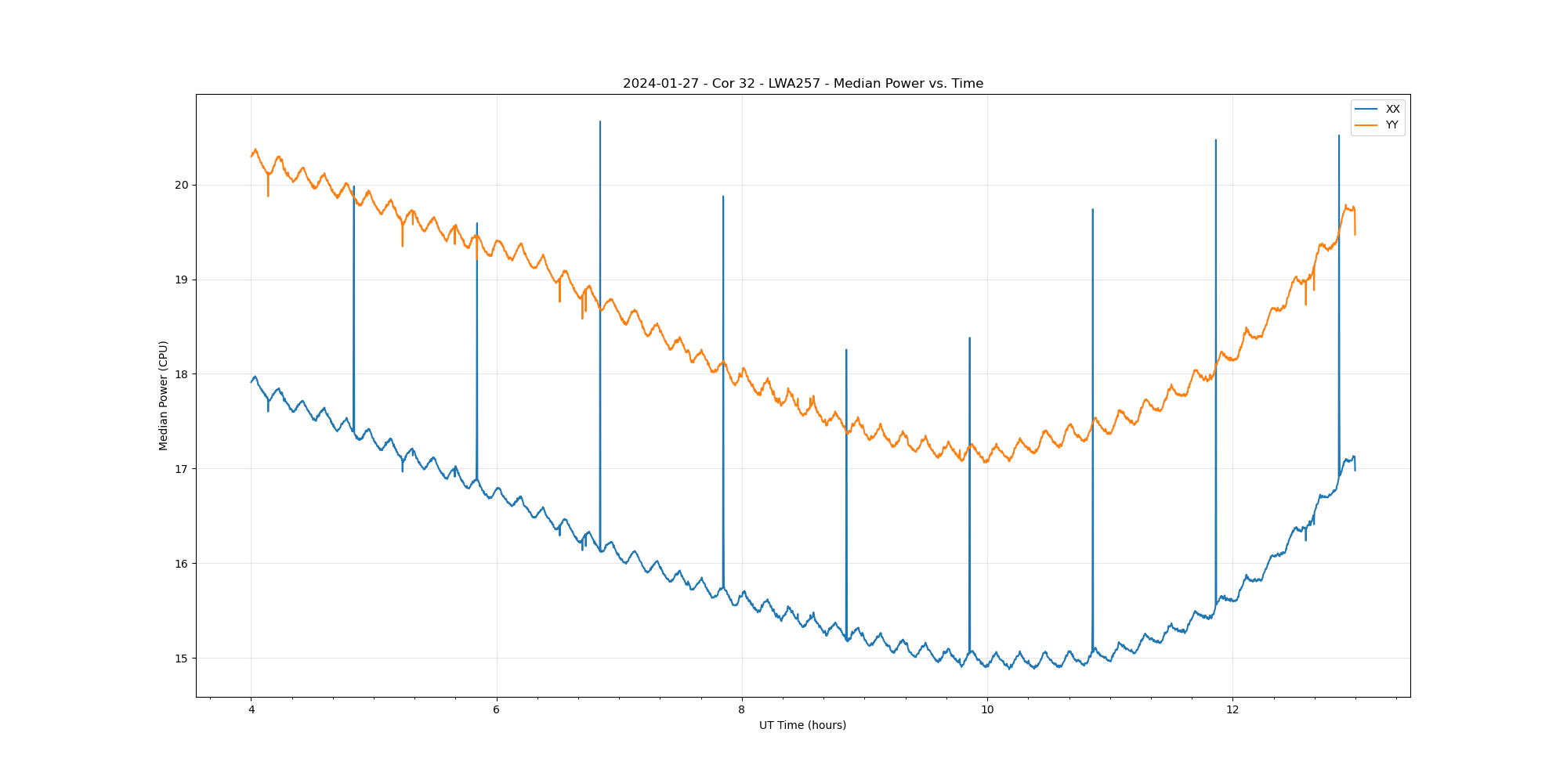1567x783 pixels.
Task: Click x-axis tick label 10
Action: 987,710
